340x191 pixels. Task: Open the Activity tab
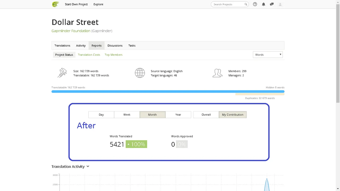pyautogui.click(x=81, y=46)
